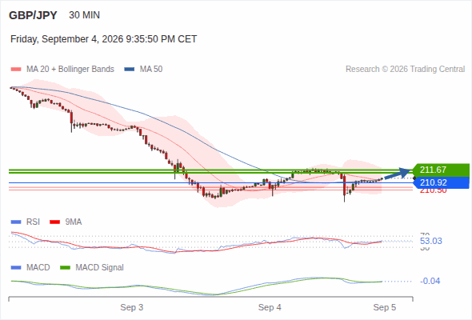
Task: Click the Sep 5 axis date label
Action: [x=385, y=308]
